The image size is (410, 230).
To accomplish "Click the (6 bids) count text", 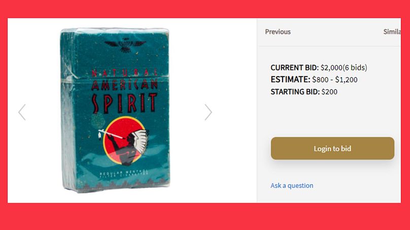I will 355,67.
